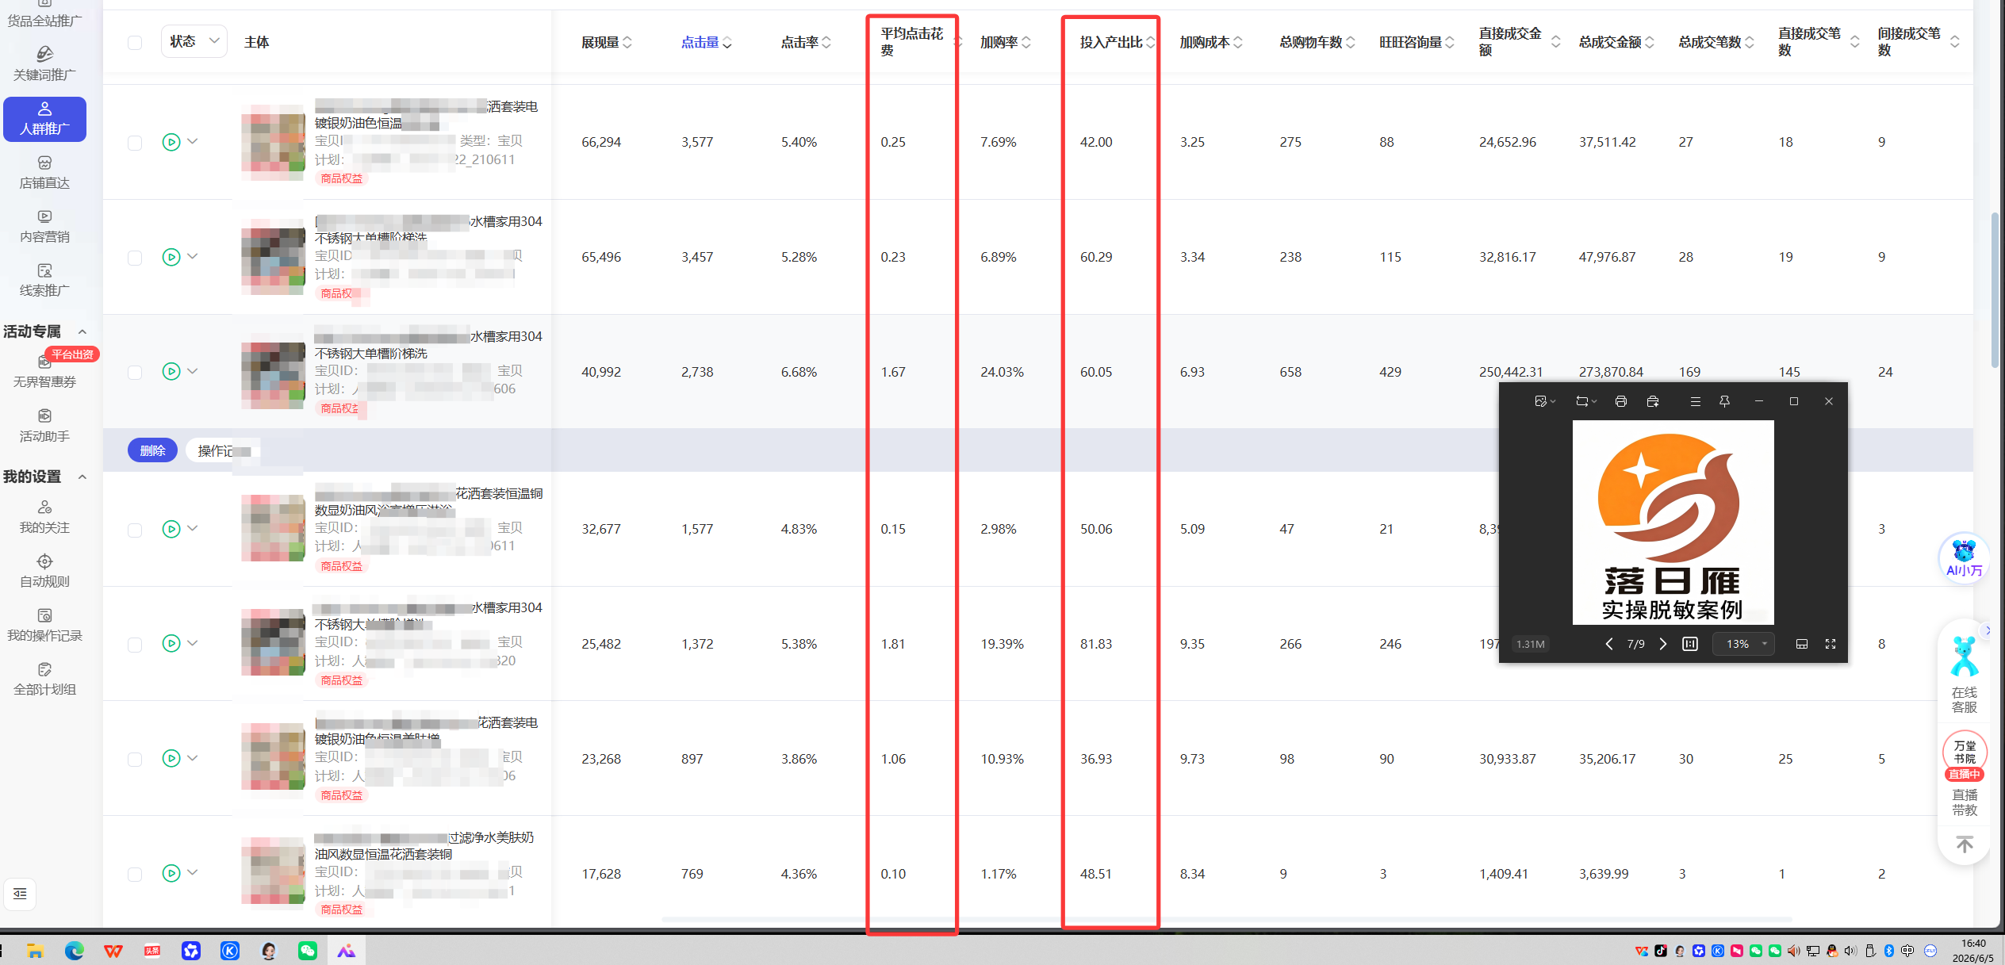Image resolution: width=2005 pixels, height=965 pixels.
Task: Open the image edit tool in the viewer
Action: coord(1544,401)
